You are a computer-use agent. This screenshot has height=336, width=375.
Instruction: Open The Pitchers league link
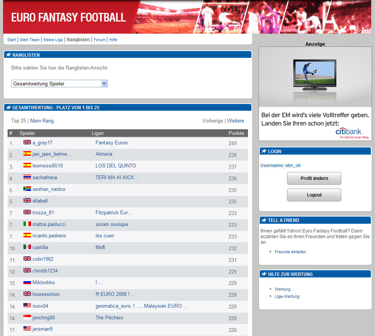click(109, 317)
